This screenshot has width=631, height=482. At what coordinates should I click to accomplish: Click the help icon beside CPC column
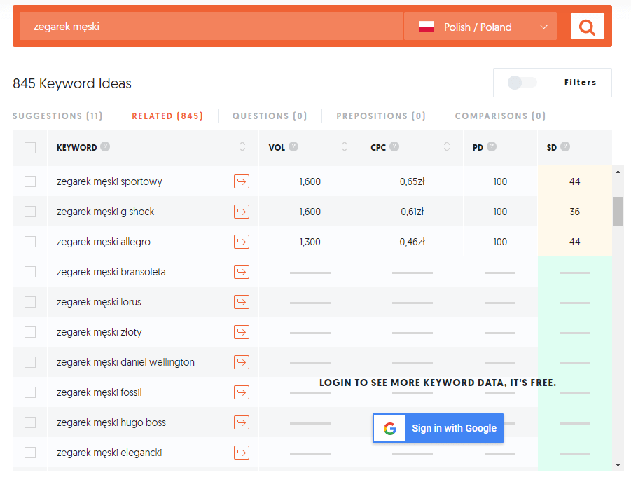click(x=394, y=147)
